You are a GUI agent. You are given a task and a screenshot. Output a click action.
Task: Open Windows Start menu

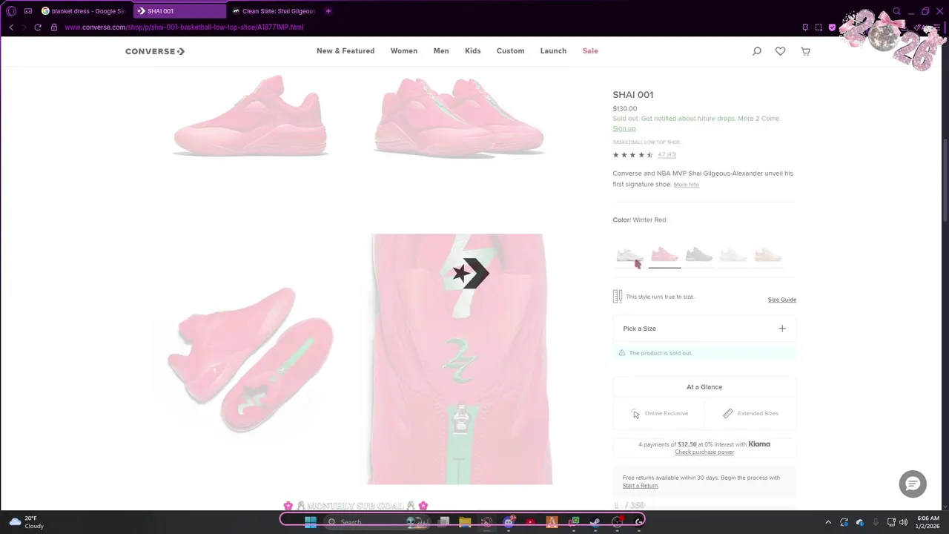(x=311, y=521)
